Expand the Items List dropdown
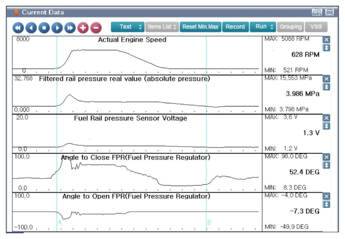This screenshot has height=239, width=345. point(162,27)
